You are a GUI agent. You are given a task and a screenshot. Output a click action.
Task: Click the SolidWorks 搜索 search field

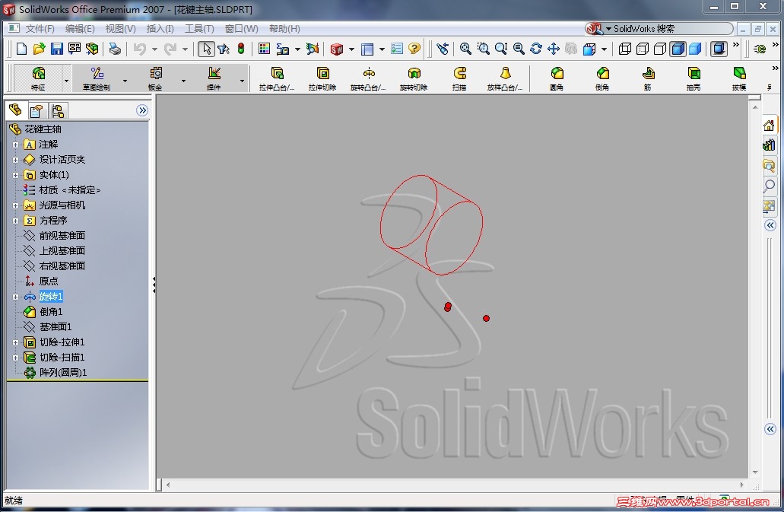point(670,28)
